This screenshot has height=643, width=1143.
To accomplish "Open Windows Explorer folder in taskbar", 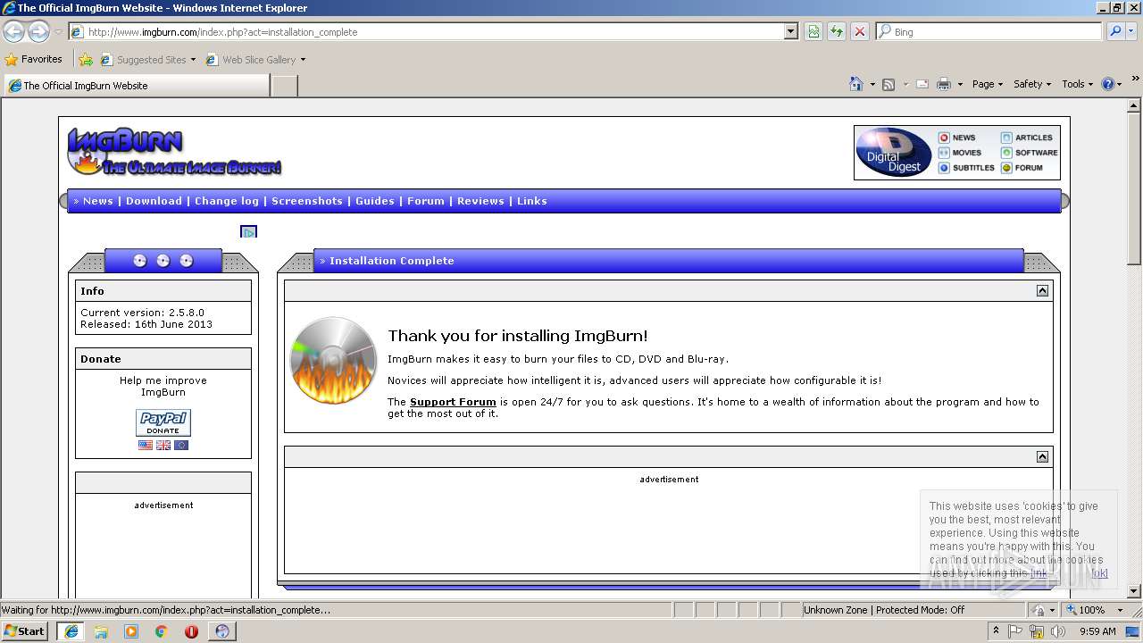I will click(101, 630).
